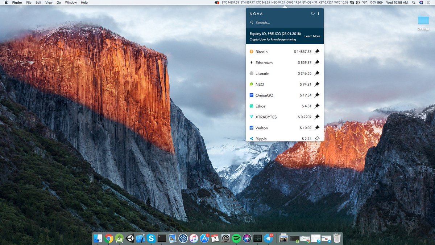Select the Bitcoin price $ 14857.33
This screenshot has width=435, height=245.
click(303, 52)
